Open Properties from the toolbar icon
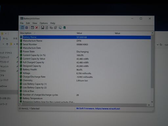Viewport: 168px width, 126px height. pos(55,28)
